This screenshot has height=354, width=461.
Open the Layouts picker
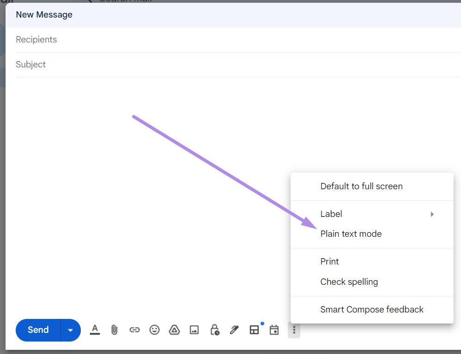tap(254, 330)
